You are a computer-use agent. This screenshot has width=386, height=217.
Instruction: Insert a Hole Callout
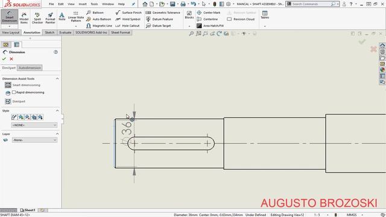pos(127,25)
